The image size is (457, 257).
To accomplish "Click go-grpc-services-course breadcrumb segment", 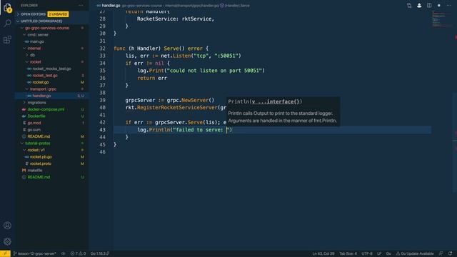I will click(142, 6).
